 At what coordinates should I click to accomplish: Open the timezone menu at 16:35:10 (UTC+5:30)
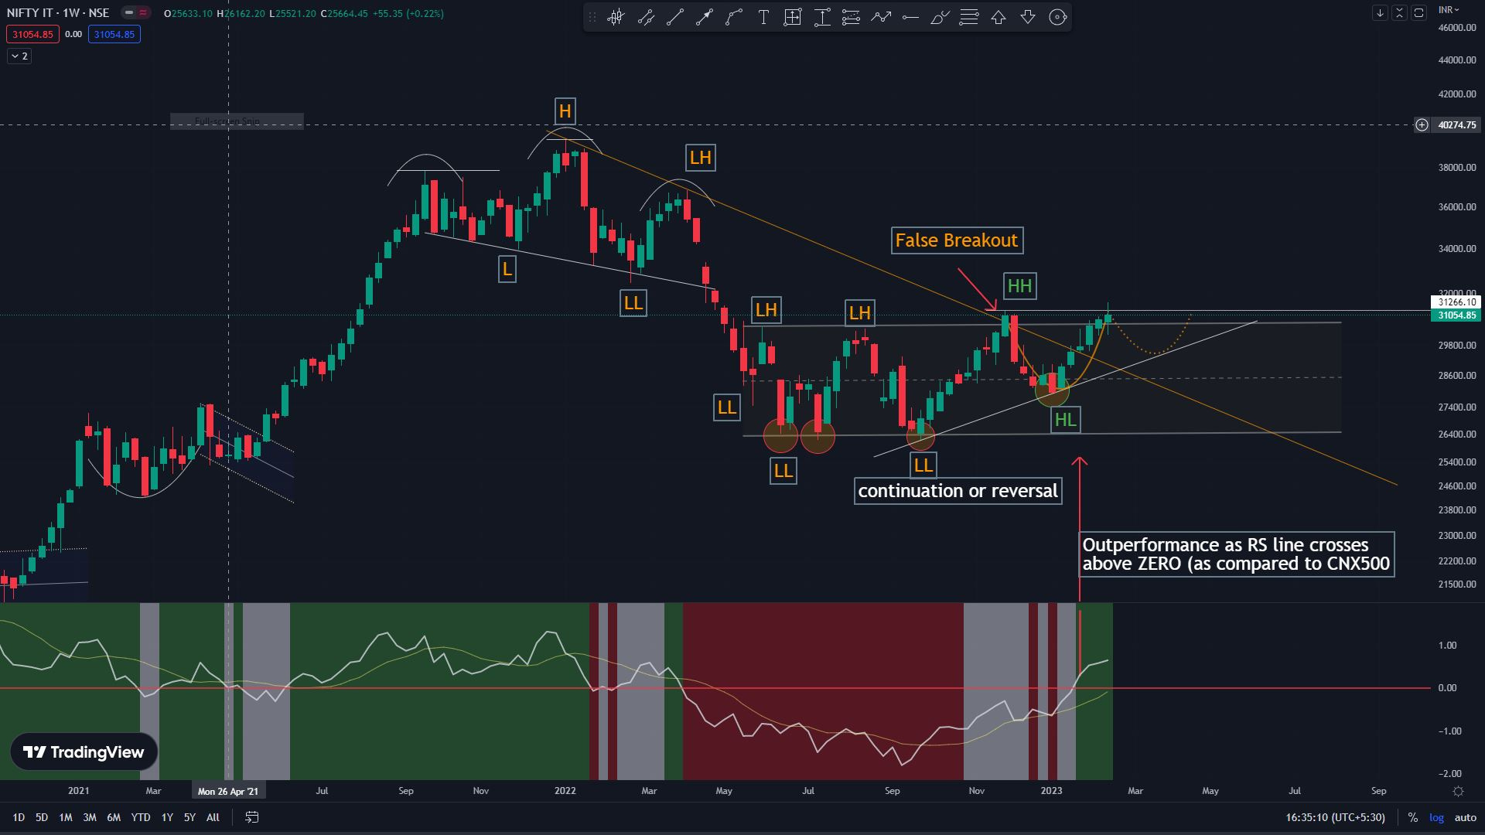[1335, 817]
